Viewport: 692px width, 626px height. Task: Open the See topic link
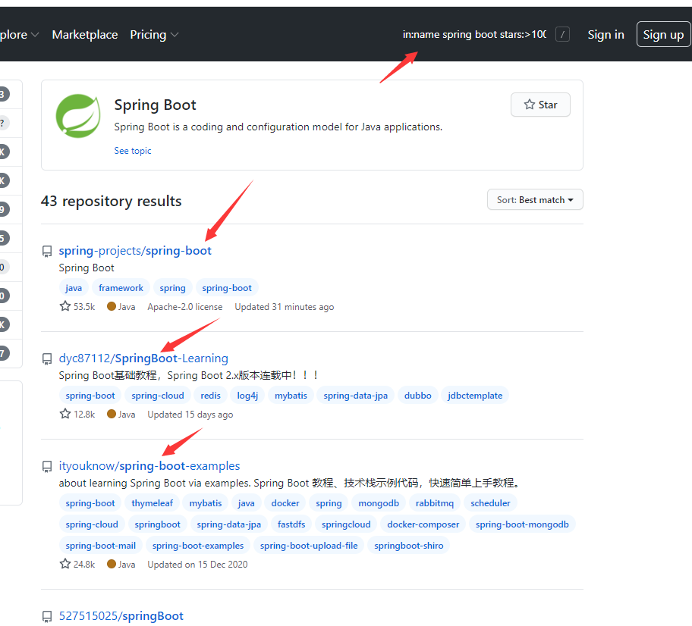(132, 151)
